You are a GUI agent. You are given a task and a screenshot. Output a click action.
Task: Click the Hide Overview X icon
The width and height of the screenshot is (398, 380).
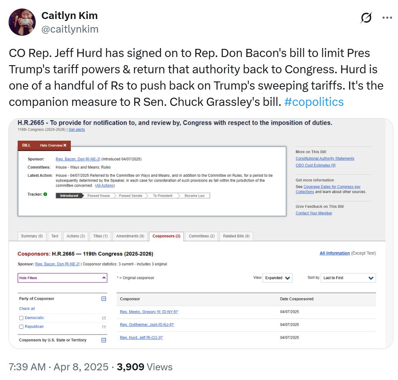click(x=65, y=145)
